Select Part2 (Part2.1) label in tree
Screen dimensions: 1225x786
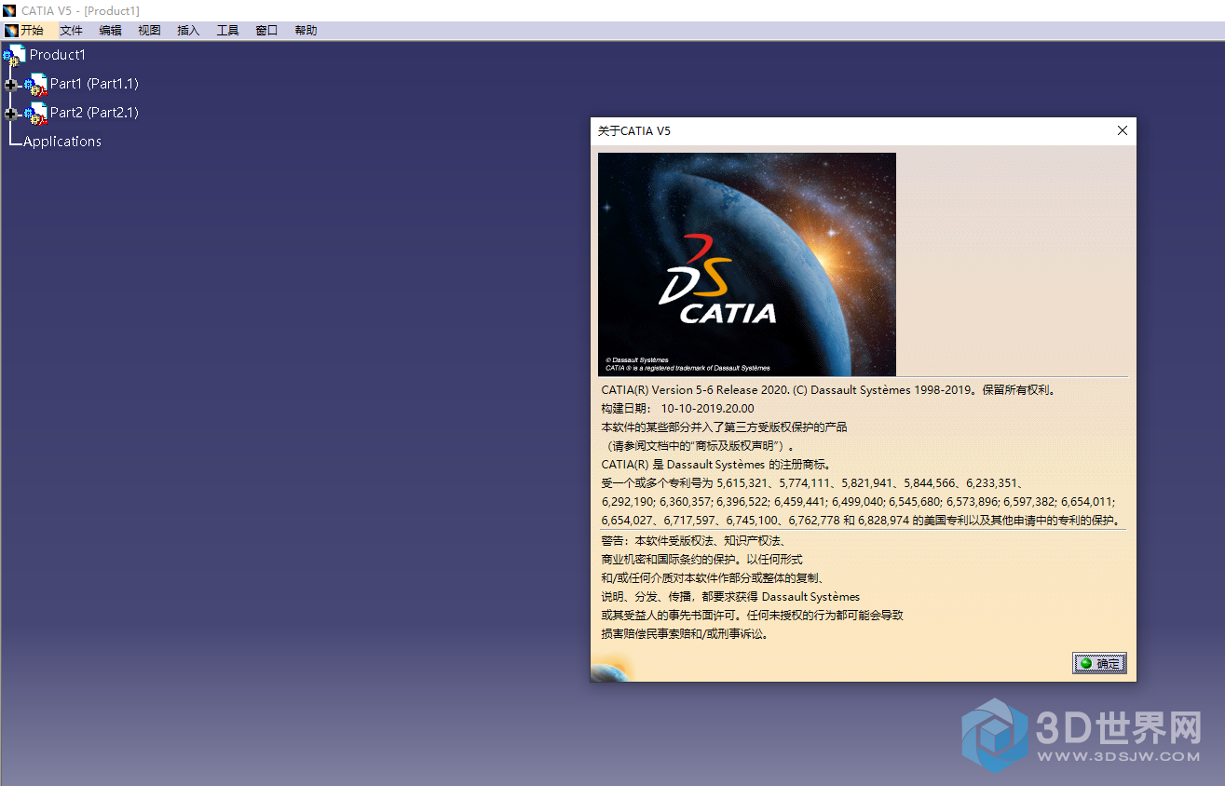click(x=94, y=113)
